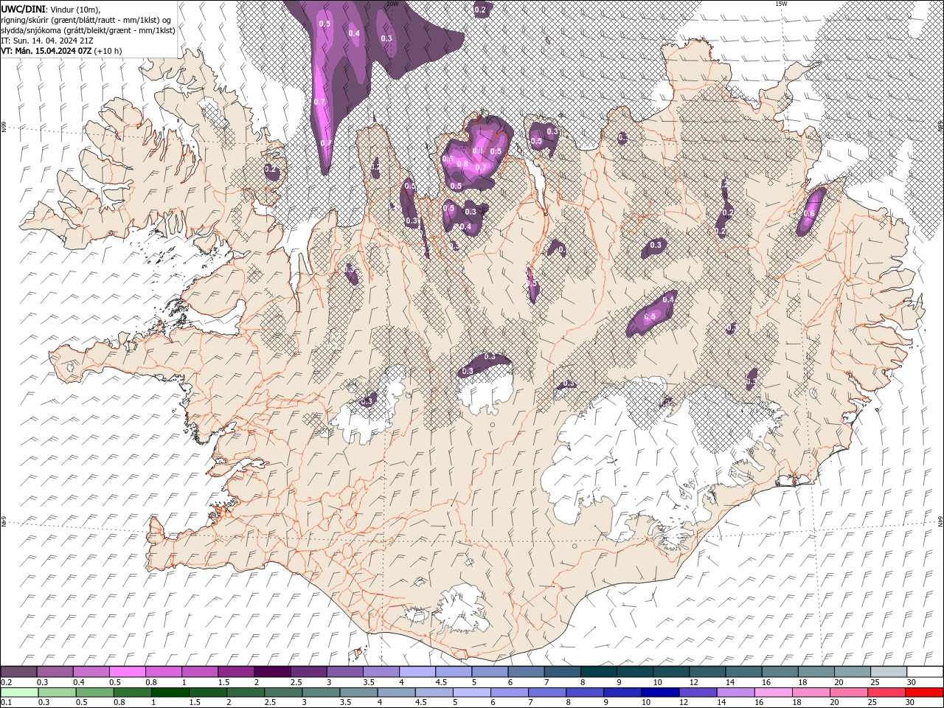
Task: Click the '0.1' label at lower legend start
Action: point(6,703)
